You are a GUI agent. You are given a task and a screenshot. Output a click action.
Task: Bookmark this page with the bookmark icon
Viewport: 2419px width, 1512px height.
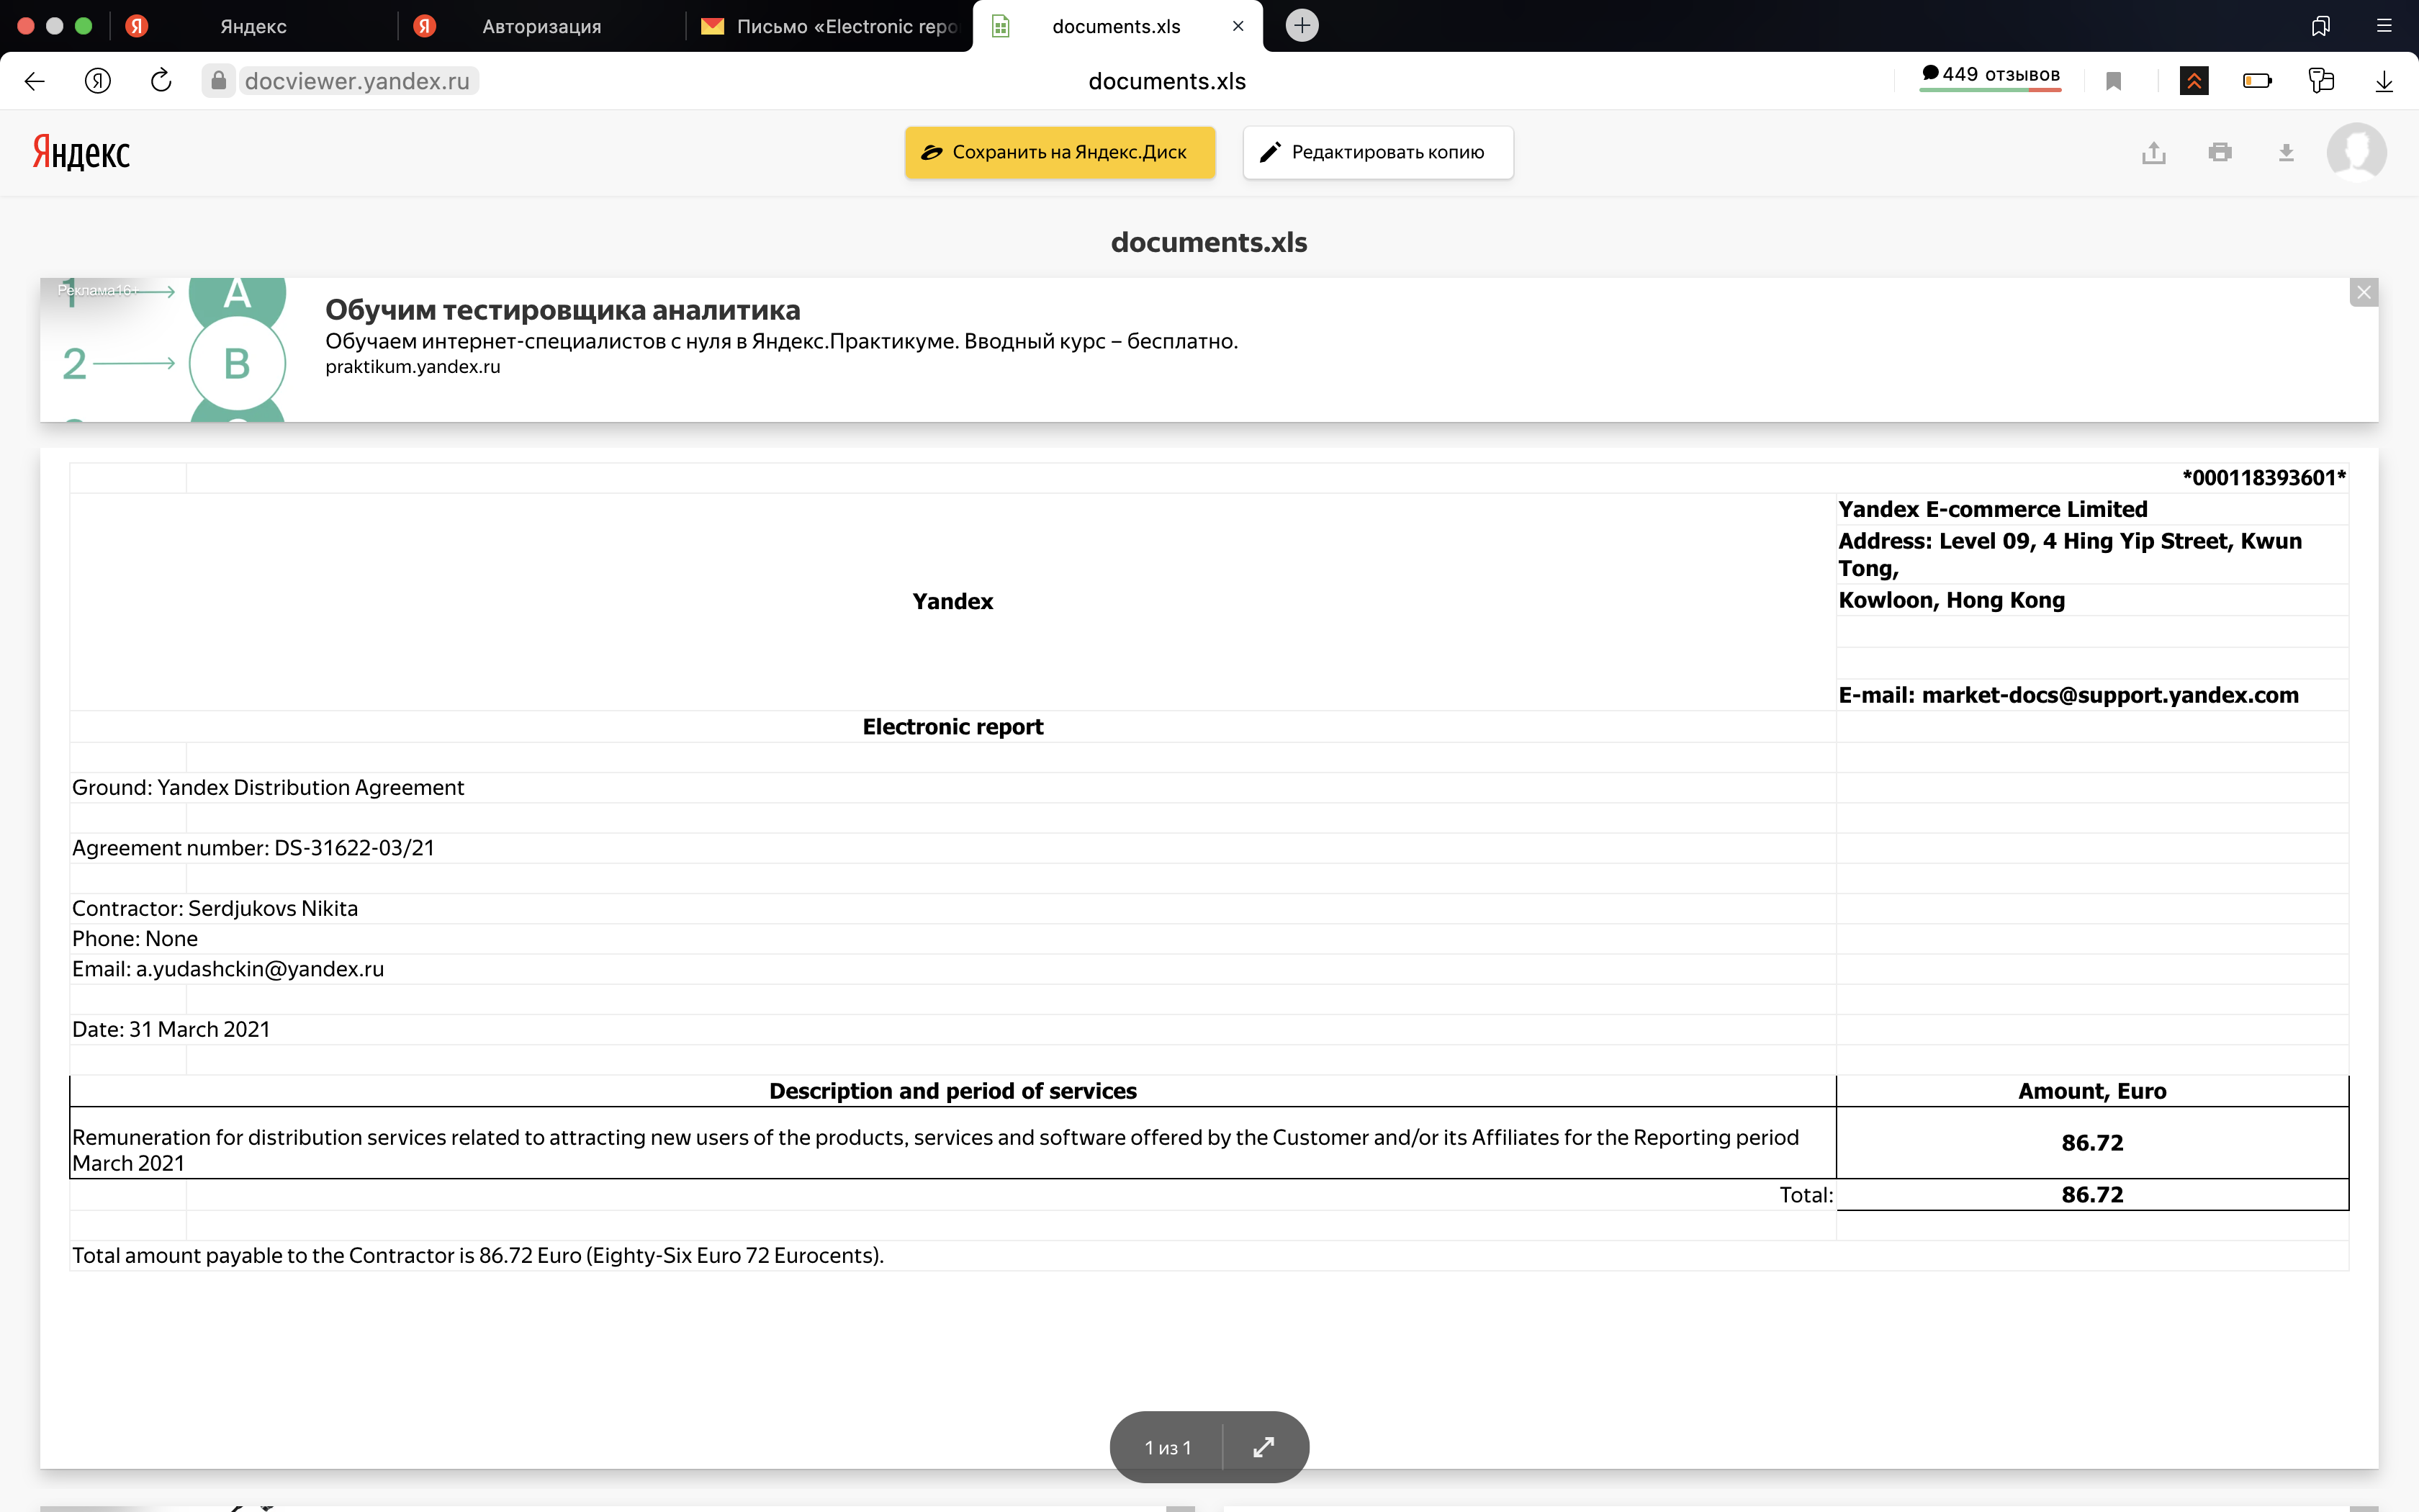pos(2113,81)
